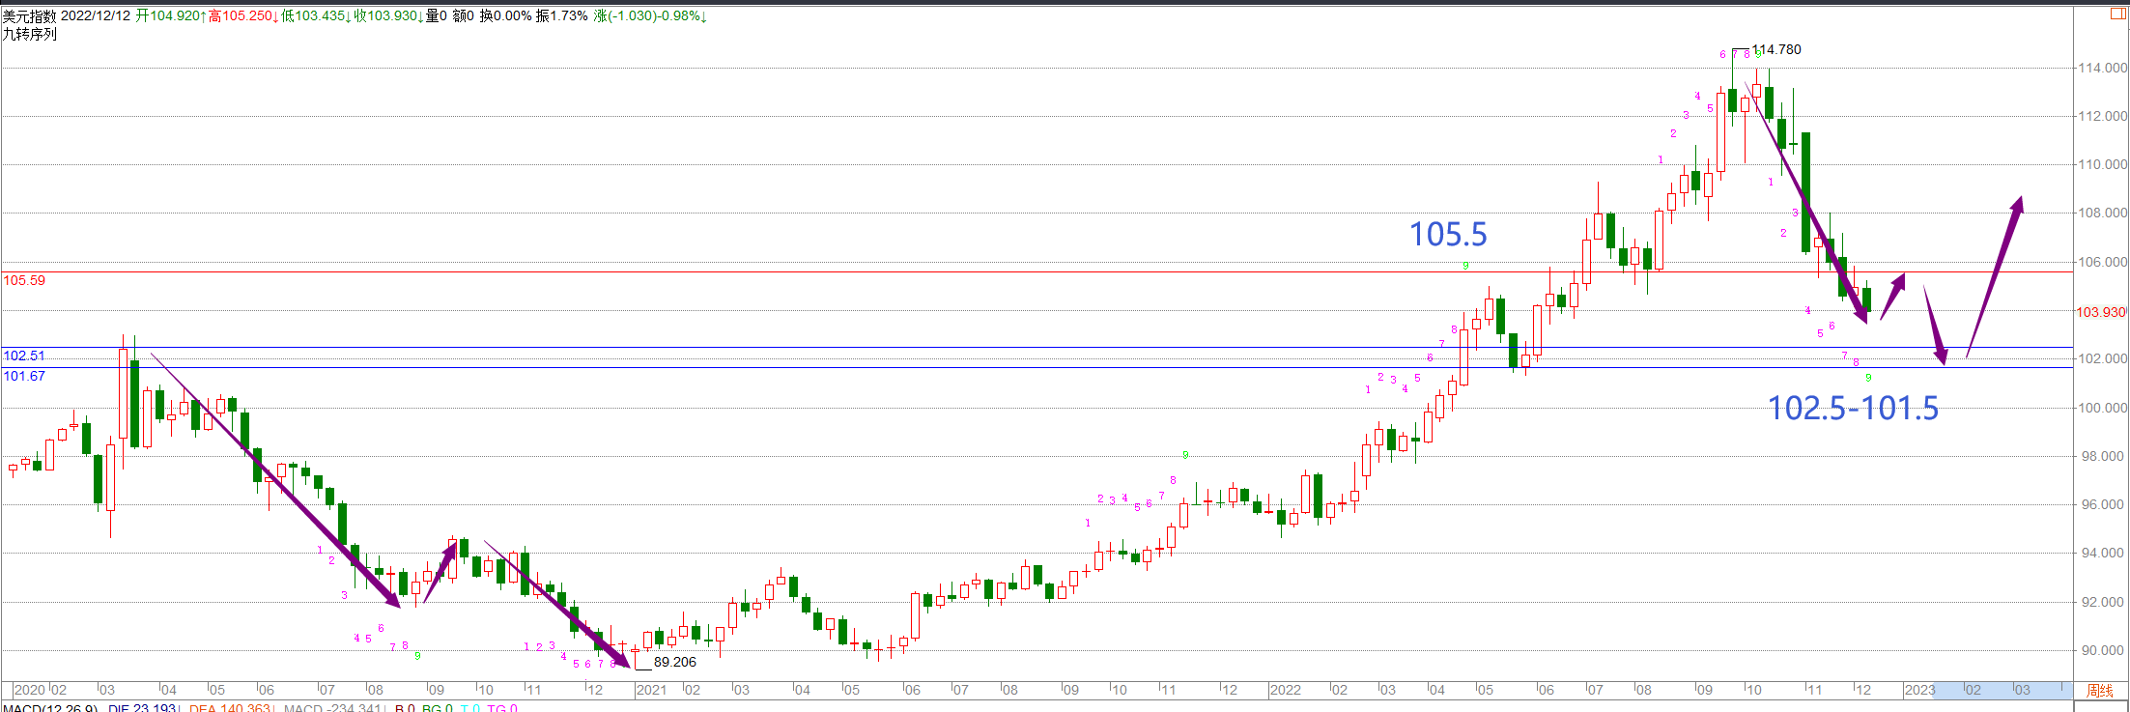Click the 美元指数 2022/12/12 title text

tap(67, 15)
